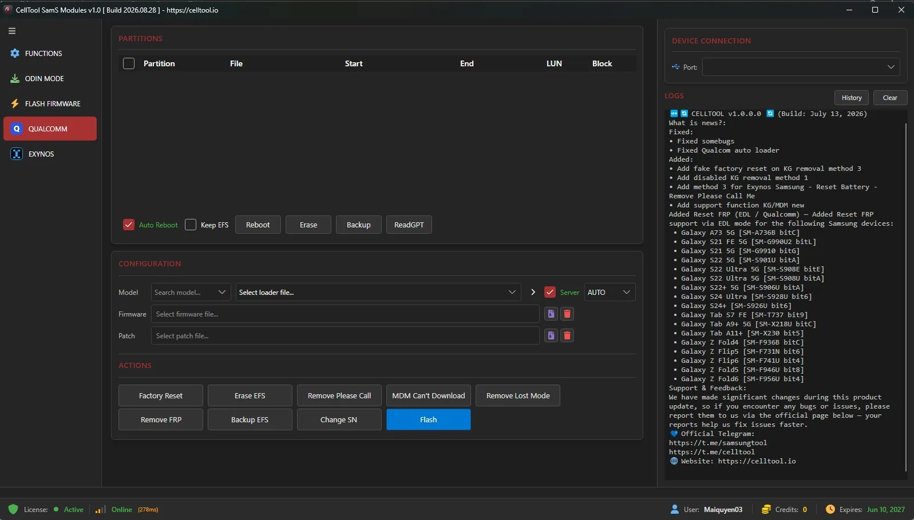Image resolution: width=914 pixels, height=520 pixels.
Task: Click the Online signal bars icon
Action: tap(101, 509)
